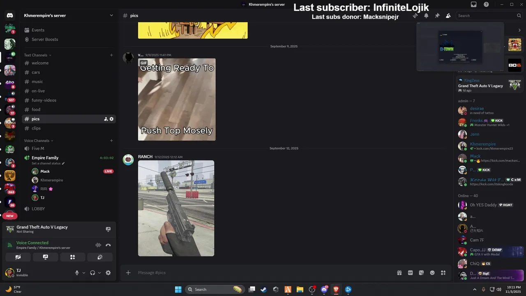Viewport: 526px width, 296px height.
Task: Open microphone input options chevron
Action: click(x=84, y=273)
